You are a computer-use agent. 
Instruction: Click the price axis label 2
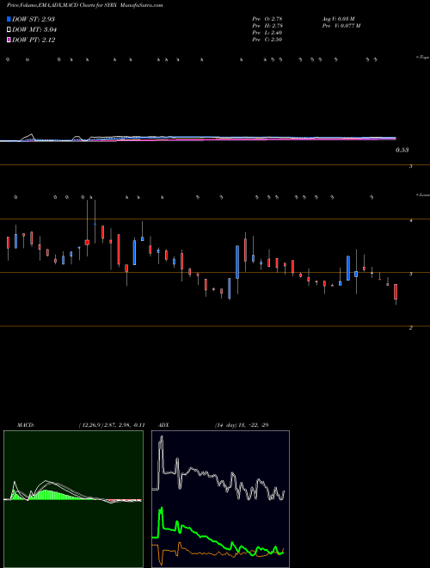(x=411, y=328)
